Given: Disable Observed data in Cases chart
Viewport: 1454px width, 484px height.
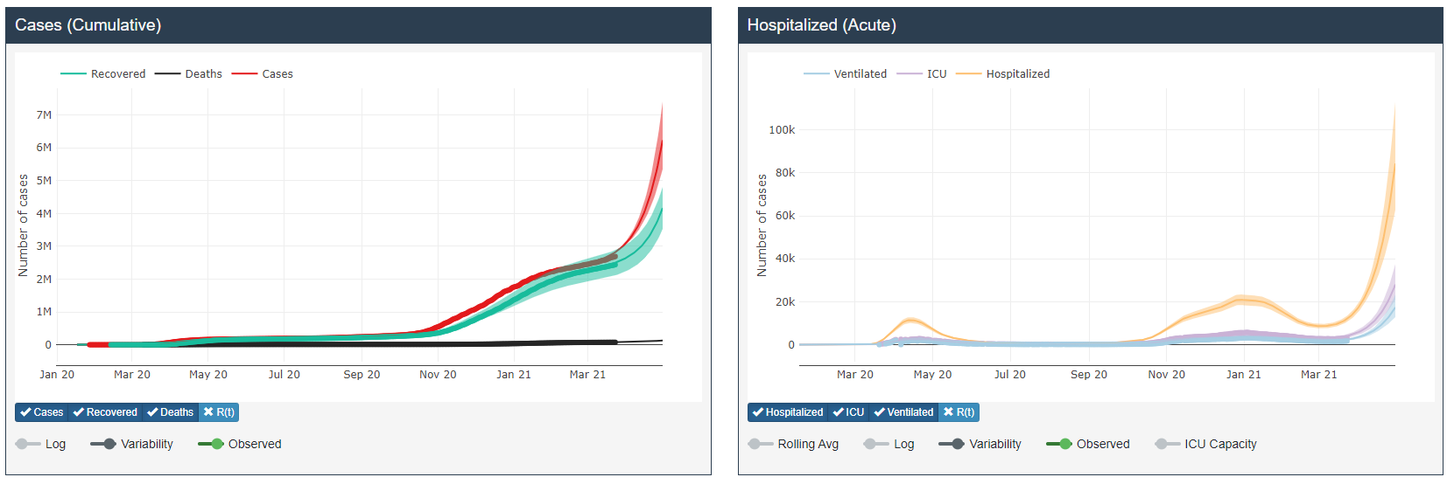Looking at the screenshot, I should [x=211, y=444].
